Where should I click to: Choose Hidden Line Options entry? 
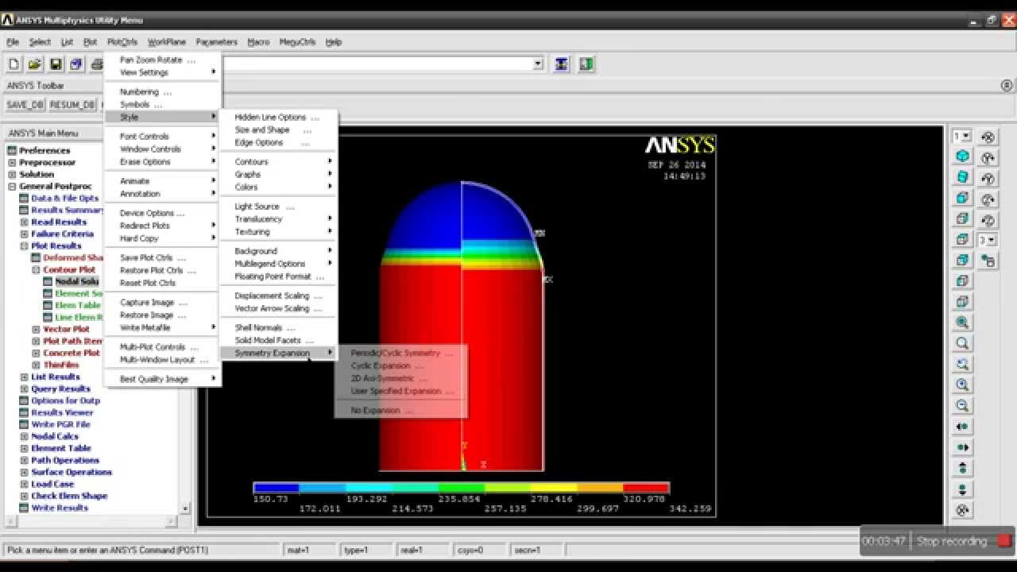[278, 117]
